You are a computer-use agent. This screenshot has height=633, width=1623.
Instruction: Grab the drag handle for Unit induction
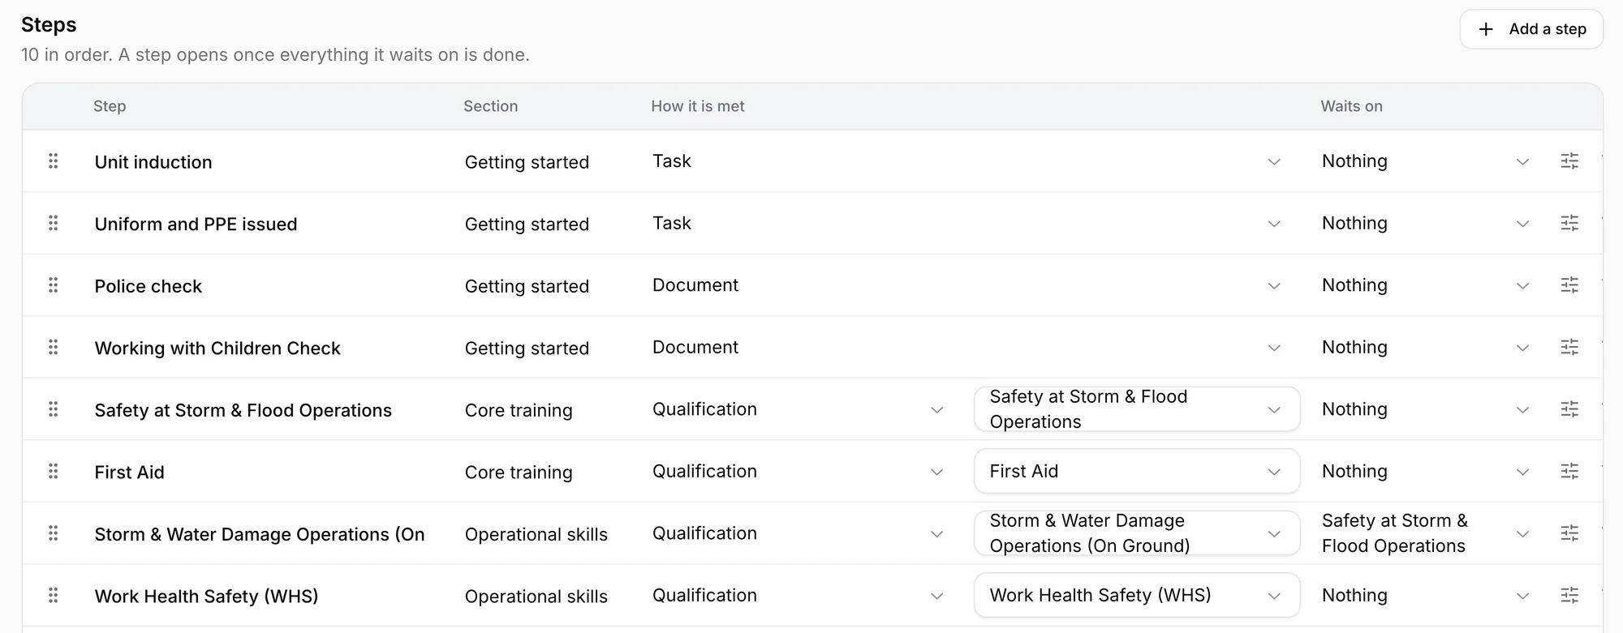(x=54, y=161)
